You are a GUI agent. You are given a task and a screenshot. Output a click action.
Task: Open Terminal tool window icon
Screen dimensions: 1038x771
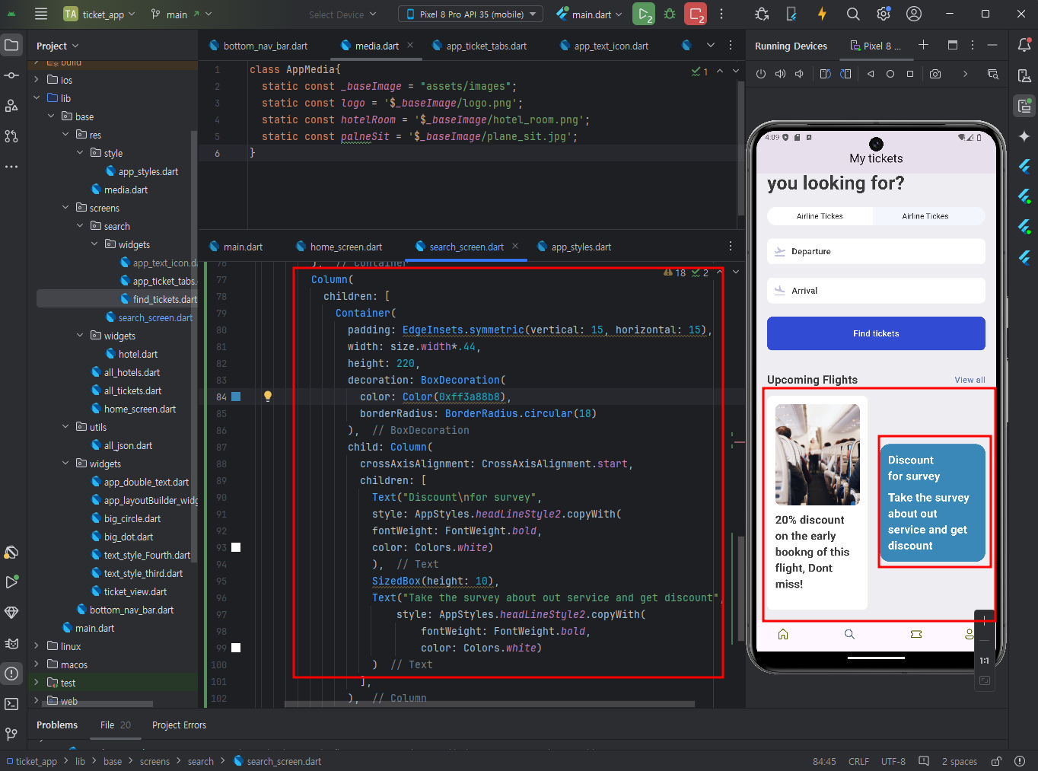tap(11, 704)
